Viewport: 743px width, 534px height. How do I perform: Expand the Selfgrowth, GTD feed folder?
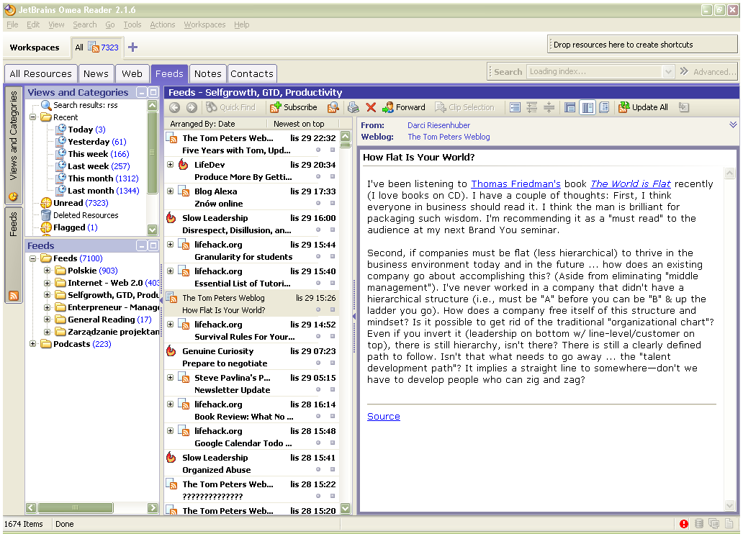point(47,295)
